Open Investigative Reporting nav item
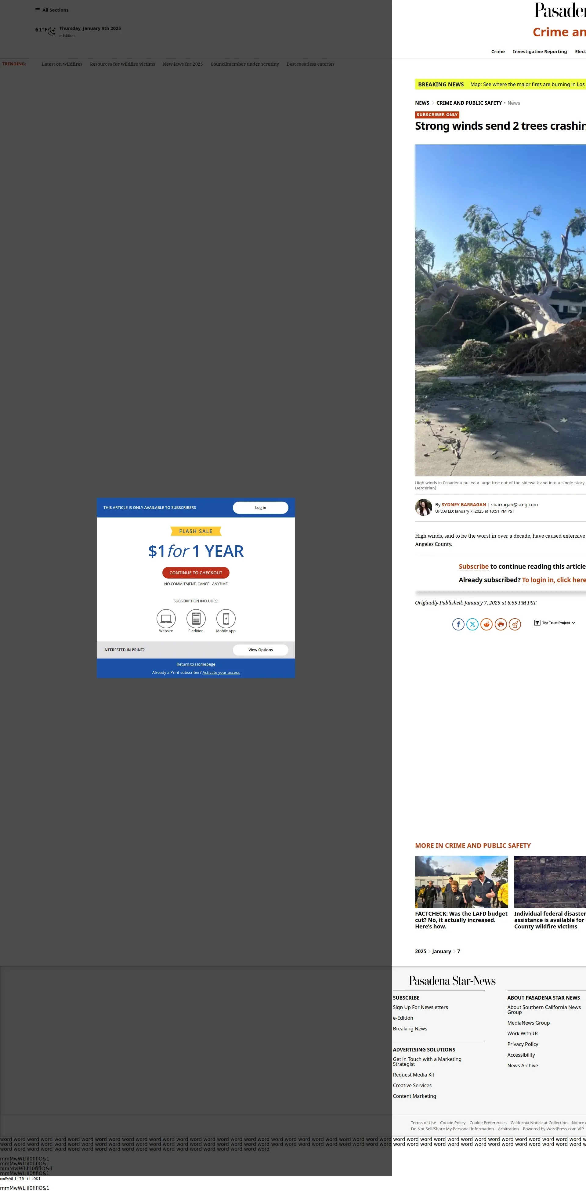This screenshot has height=1191, width=586. pos(539,51)
